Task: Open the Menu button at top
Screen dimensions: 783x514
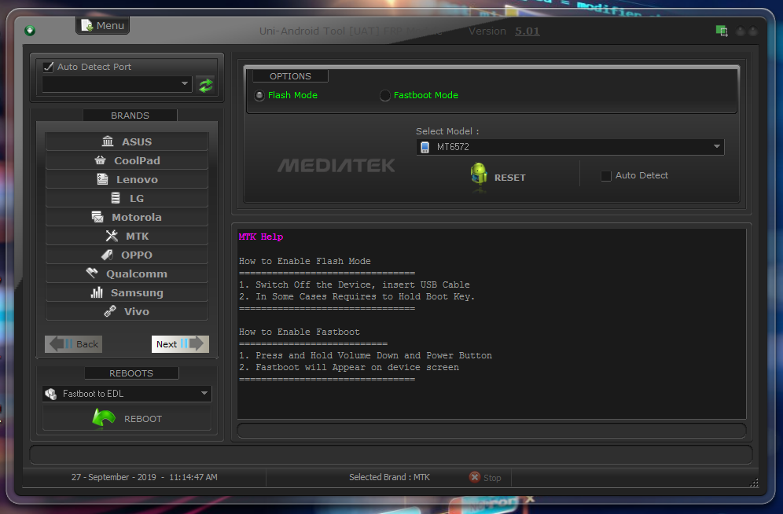Action: (x=103, y=25)
